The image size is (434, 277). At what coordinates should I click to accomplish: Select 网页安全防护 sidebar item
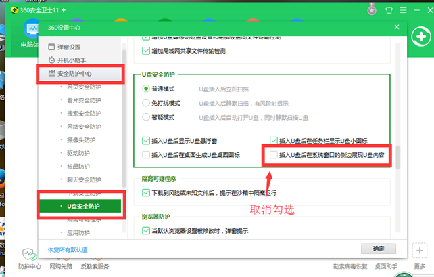pos(84,87)
